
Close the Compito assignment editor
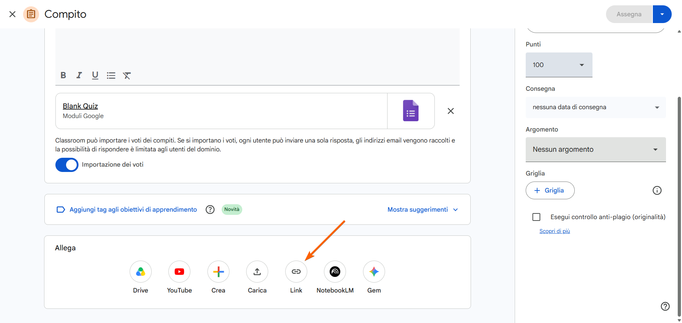pos(12,14)
